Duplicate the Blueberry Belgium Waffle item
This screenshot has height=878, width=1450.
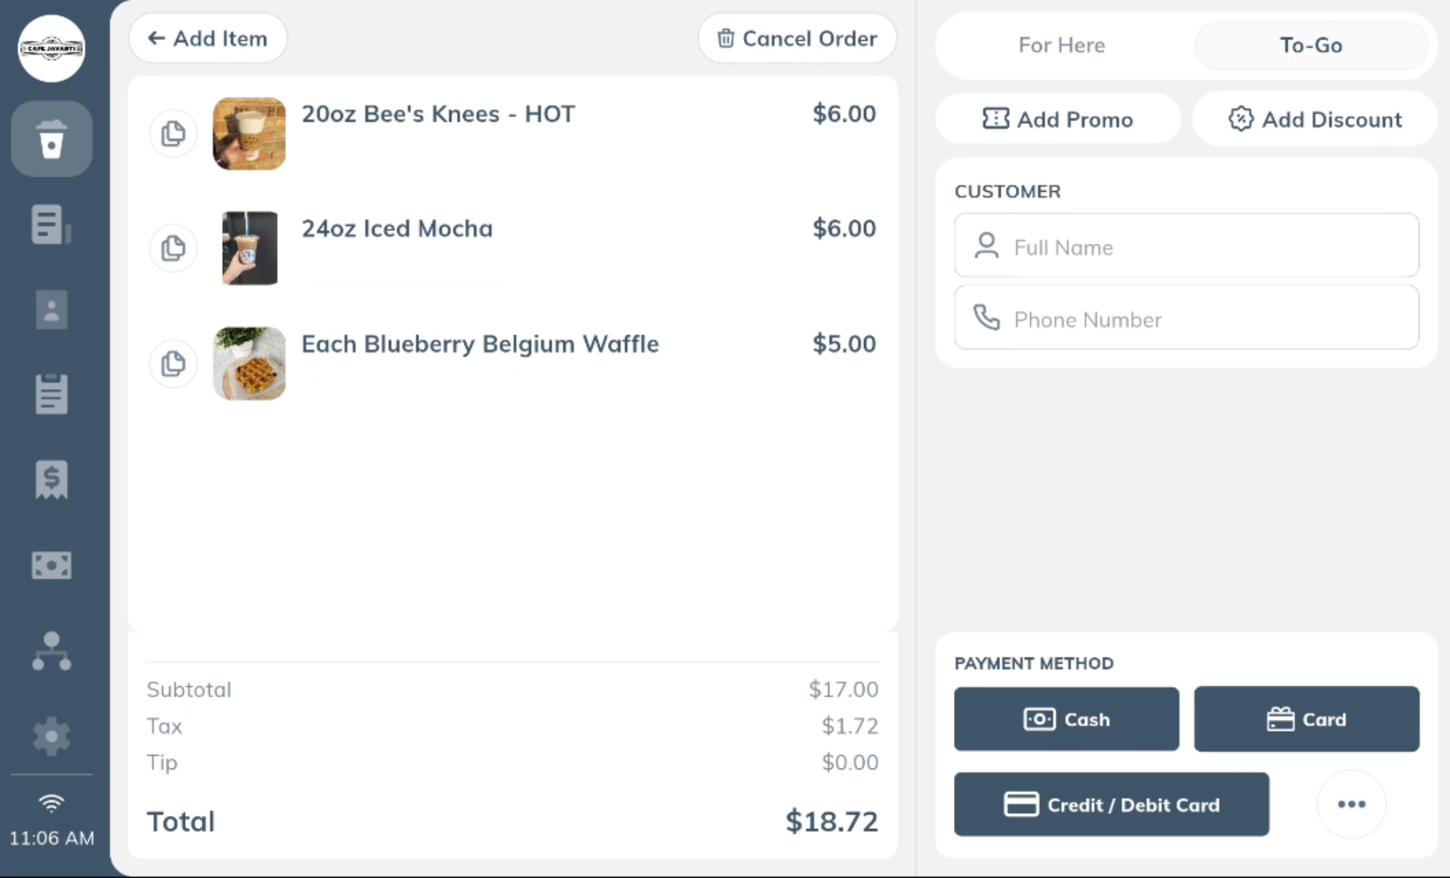tap(173, 364)
